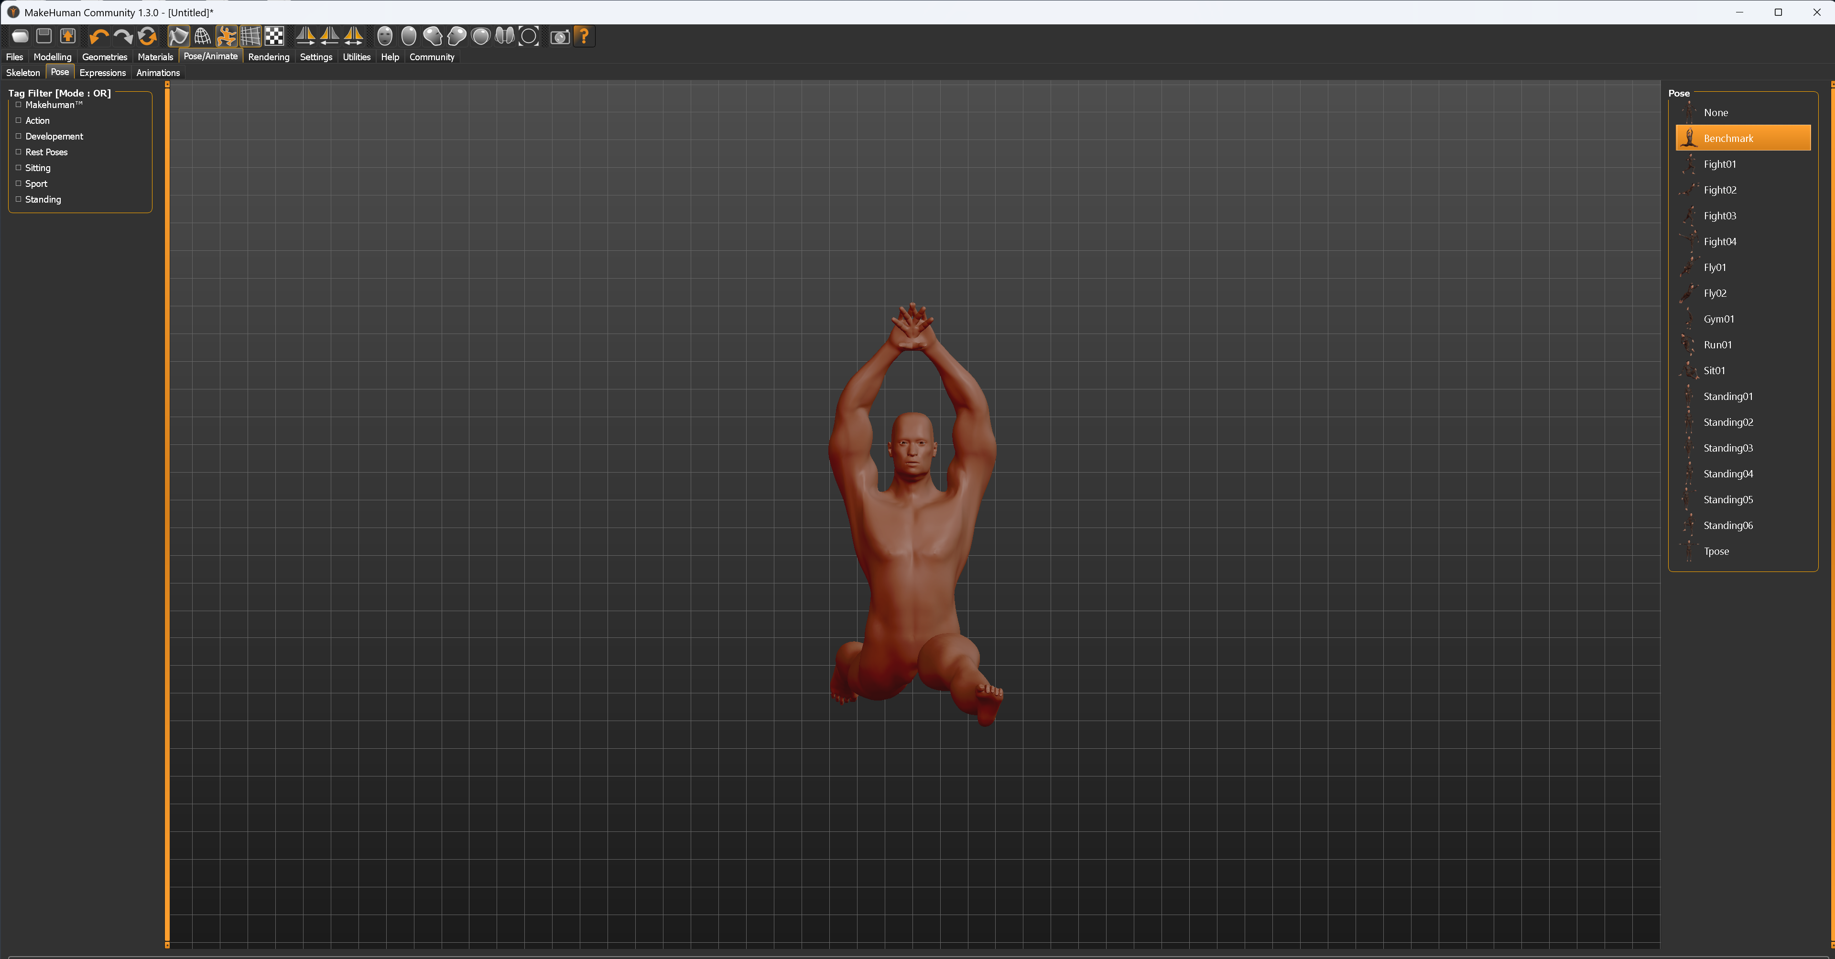Click the Export icon with up arrow
The height and width of the screenshot is (959, 1835).
[68, 35]
